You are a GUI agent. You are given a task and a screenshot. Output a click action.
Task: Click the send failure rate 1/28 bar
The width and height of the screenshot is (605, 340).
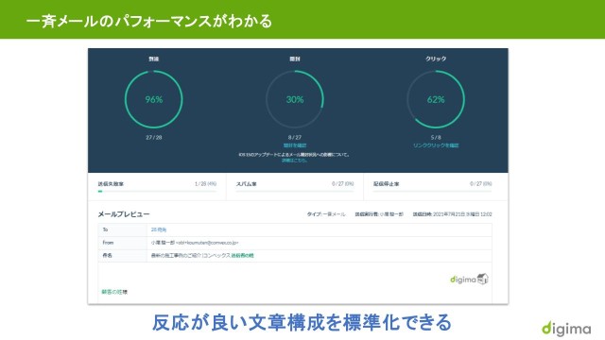pos(157,191)
